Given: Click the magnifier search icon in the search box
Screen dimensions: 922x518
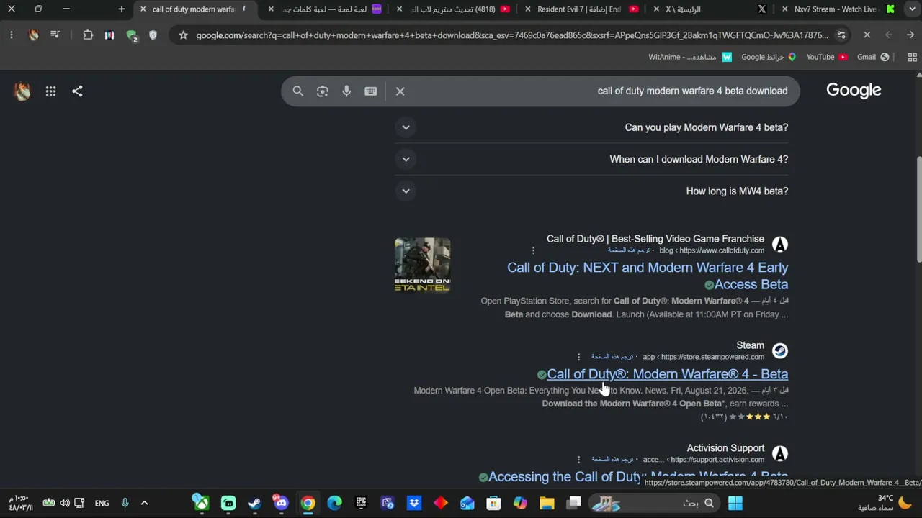Looking at the screenshot, I should (298, 91).
